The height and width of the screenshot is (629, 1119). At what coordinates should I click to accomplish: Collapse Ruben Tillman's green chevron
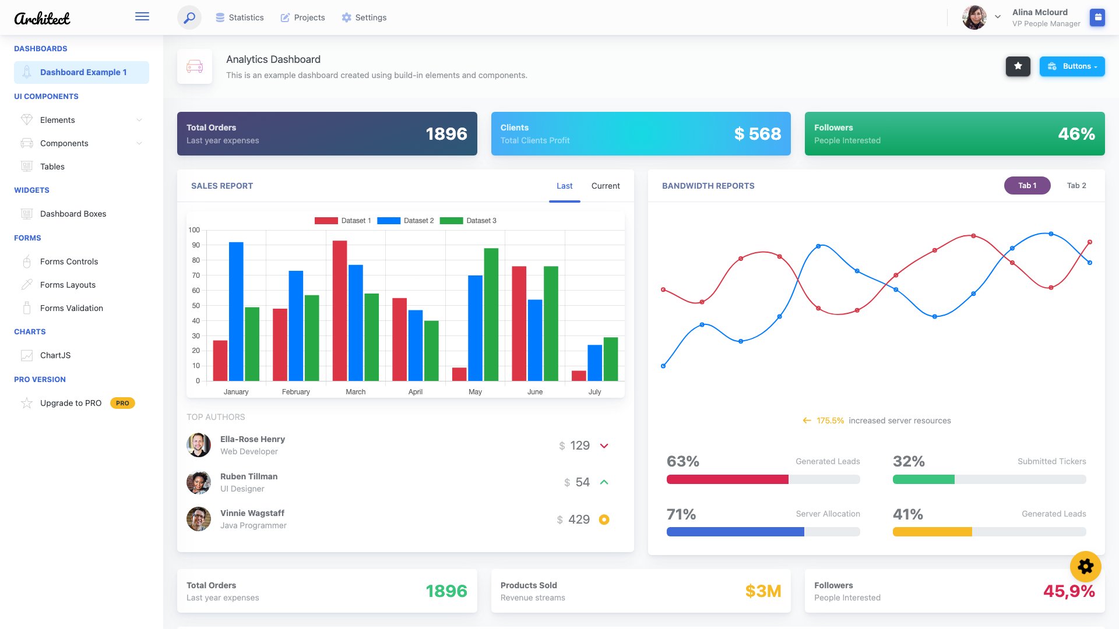604,482
